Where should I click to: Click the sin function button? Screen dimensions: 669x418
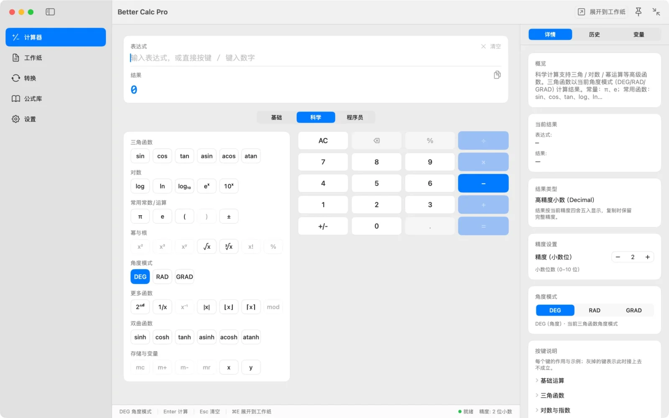(x=140, y=156)
